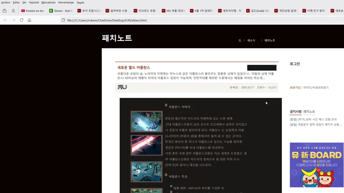
Task: Switch to the 보석 조합시스템 tab
Action: [x=89, y=11]
